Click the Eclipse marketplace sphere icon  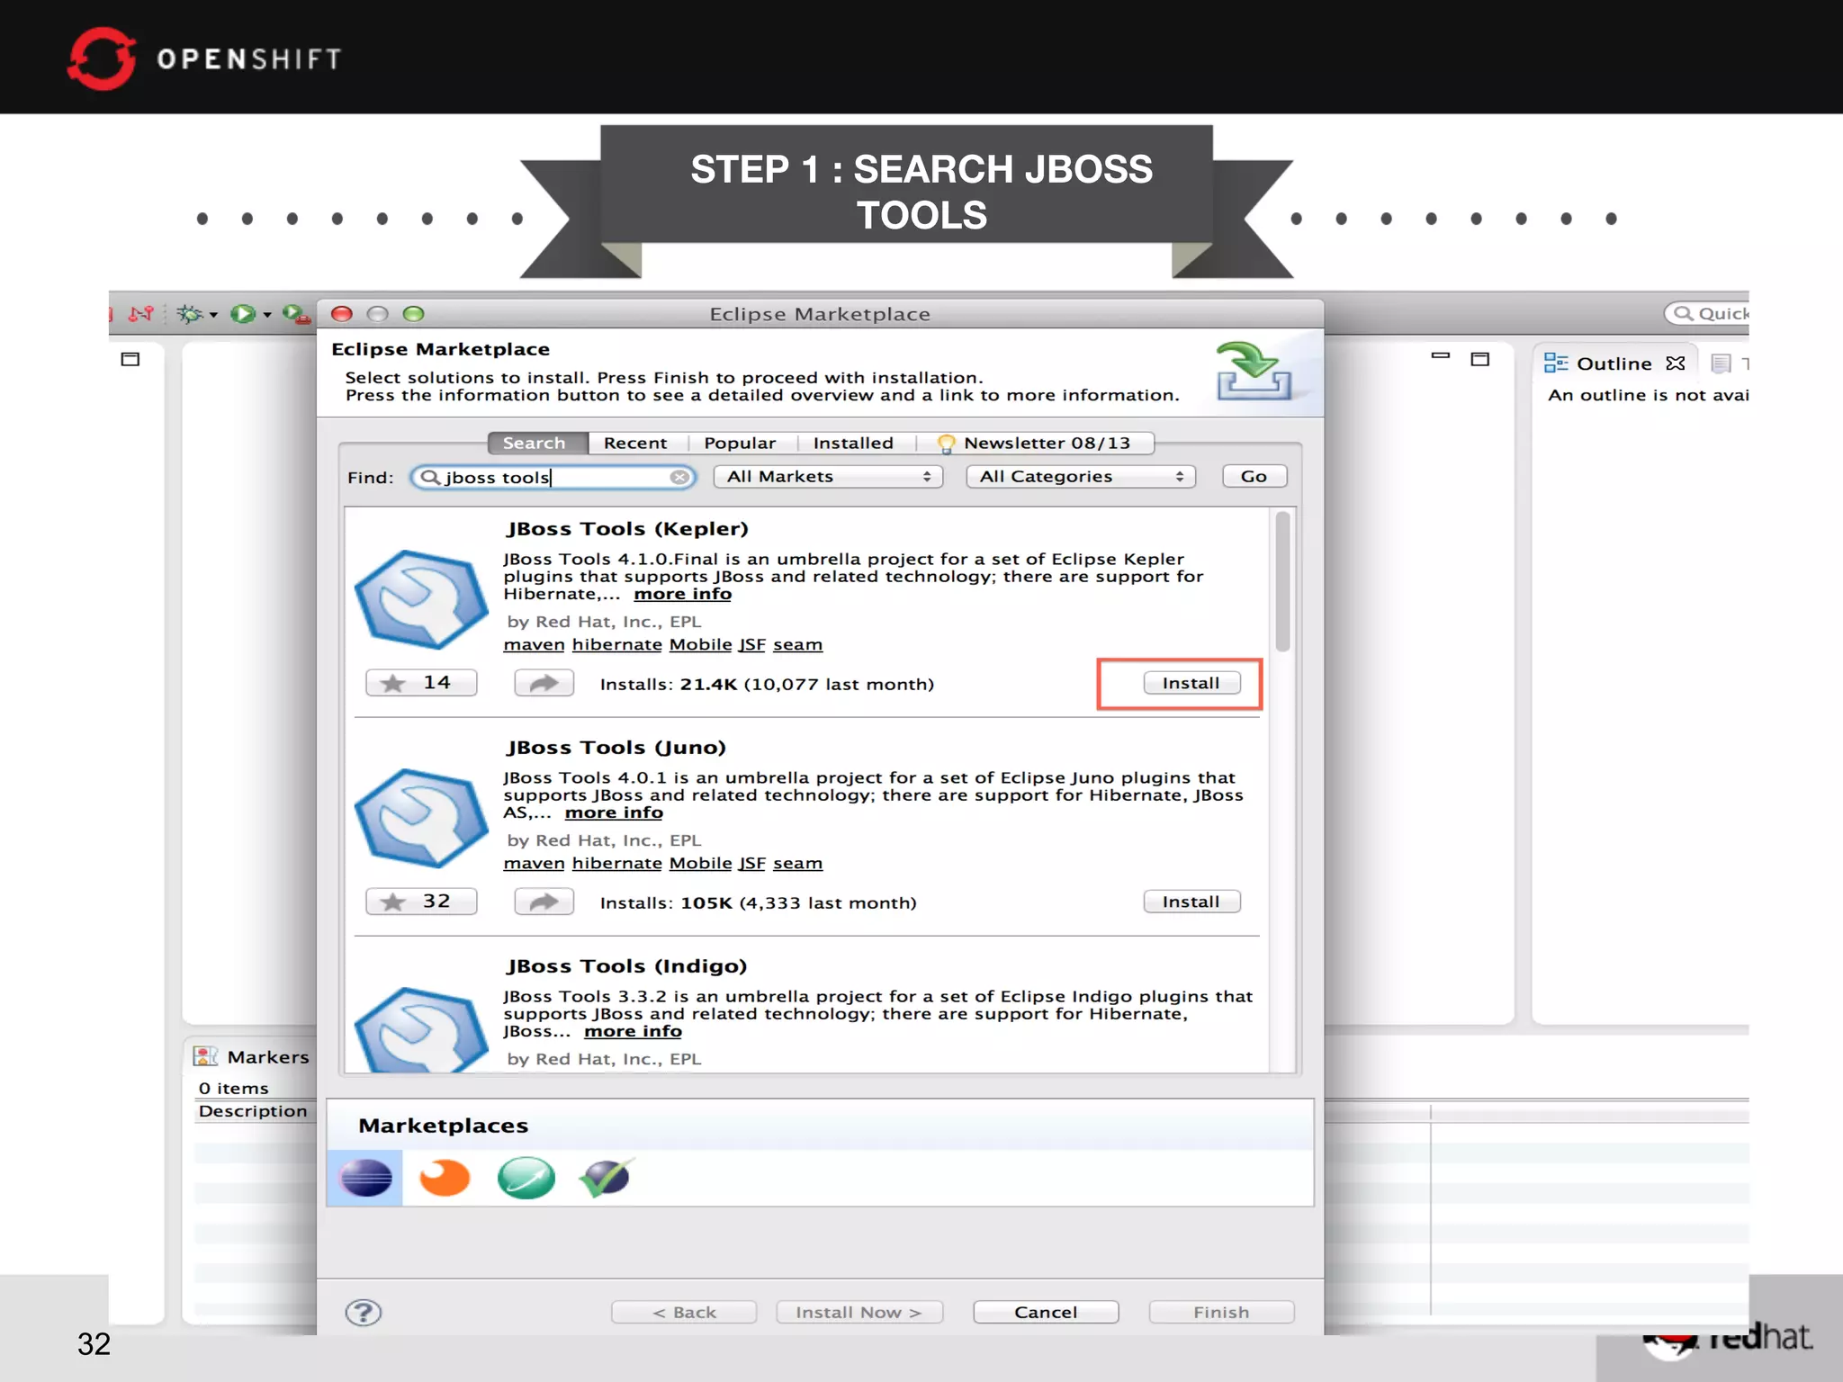[365, 1177]
